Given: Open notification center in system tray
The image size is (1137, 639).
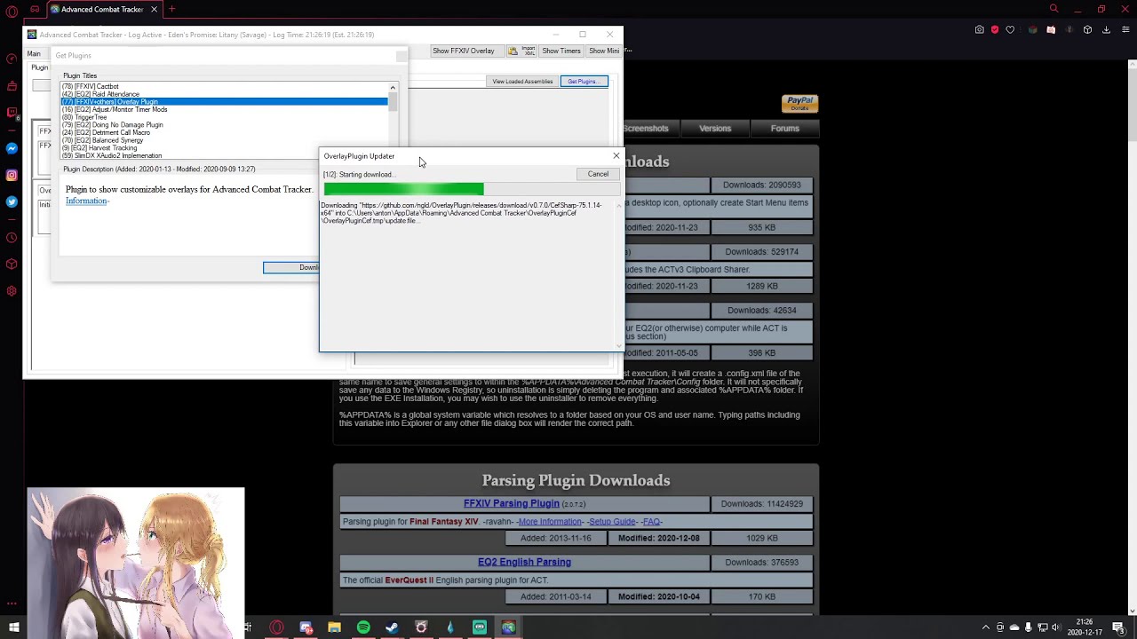Looking at the screenshot, I should point(1121,627).
